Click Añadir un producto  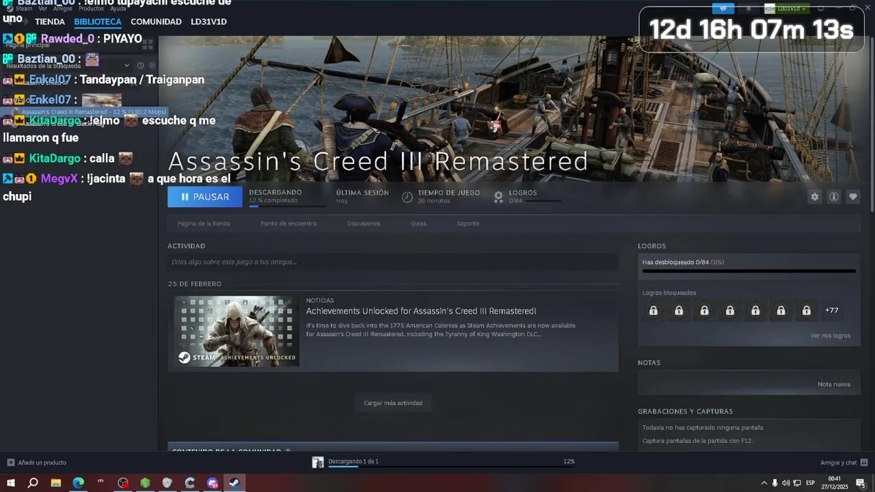coord(37,463)
